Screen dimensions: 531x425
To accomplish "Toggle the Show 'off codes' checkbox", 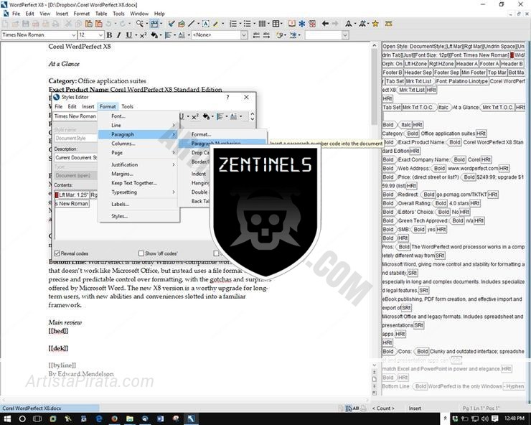I will click(141, 253).
